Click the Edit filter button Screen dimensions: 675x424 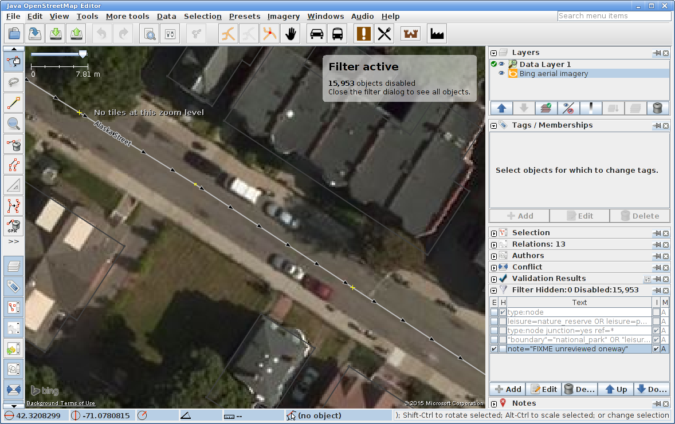point(544,389)
